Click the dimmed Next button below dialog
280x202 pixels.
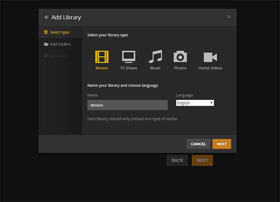click(202, 160)
